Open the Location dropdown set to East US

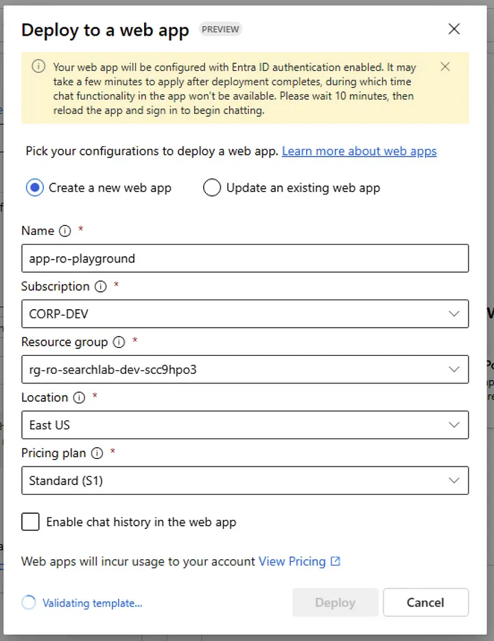pyautogui.click(x=245, y=425)
